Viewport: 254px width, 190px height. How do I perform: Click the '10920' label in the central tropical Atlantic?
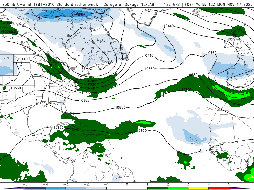click(x=142, y=130)
